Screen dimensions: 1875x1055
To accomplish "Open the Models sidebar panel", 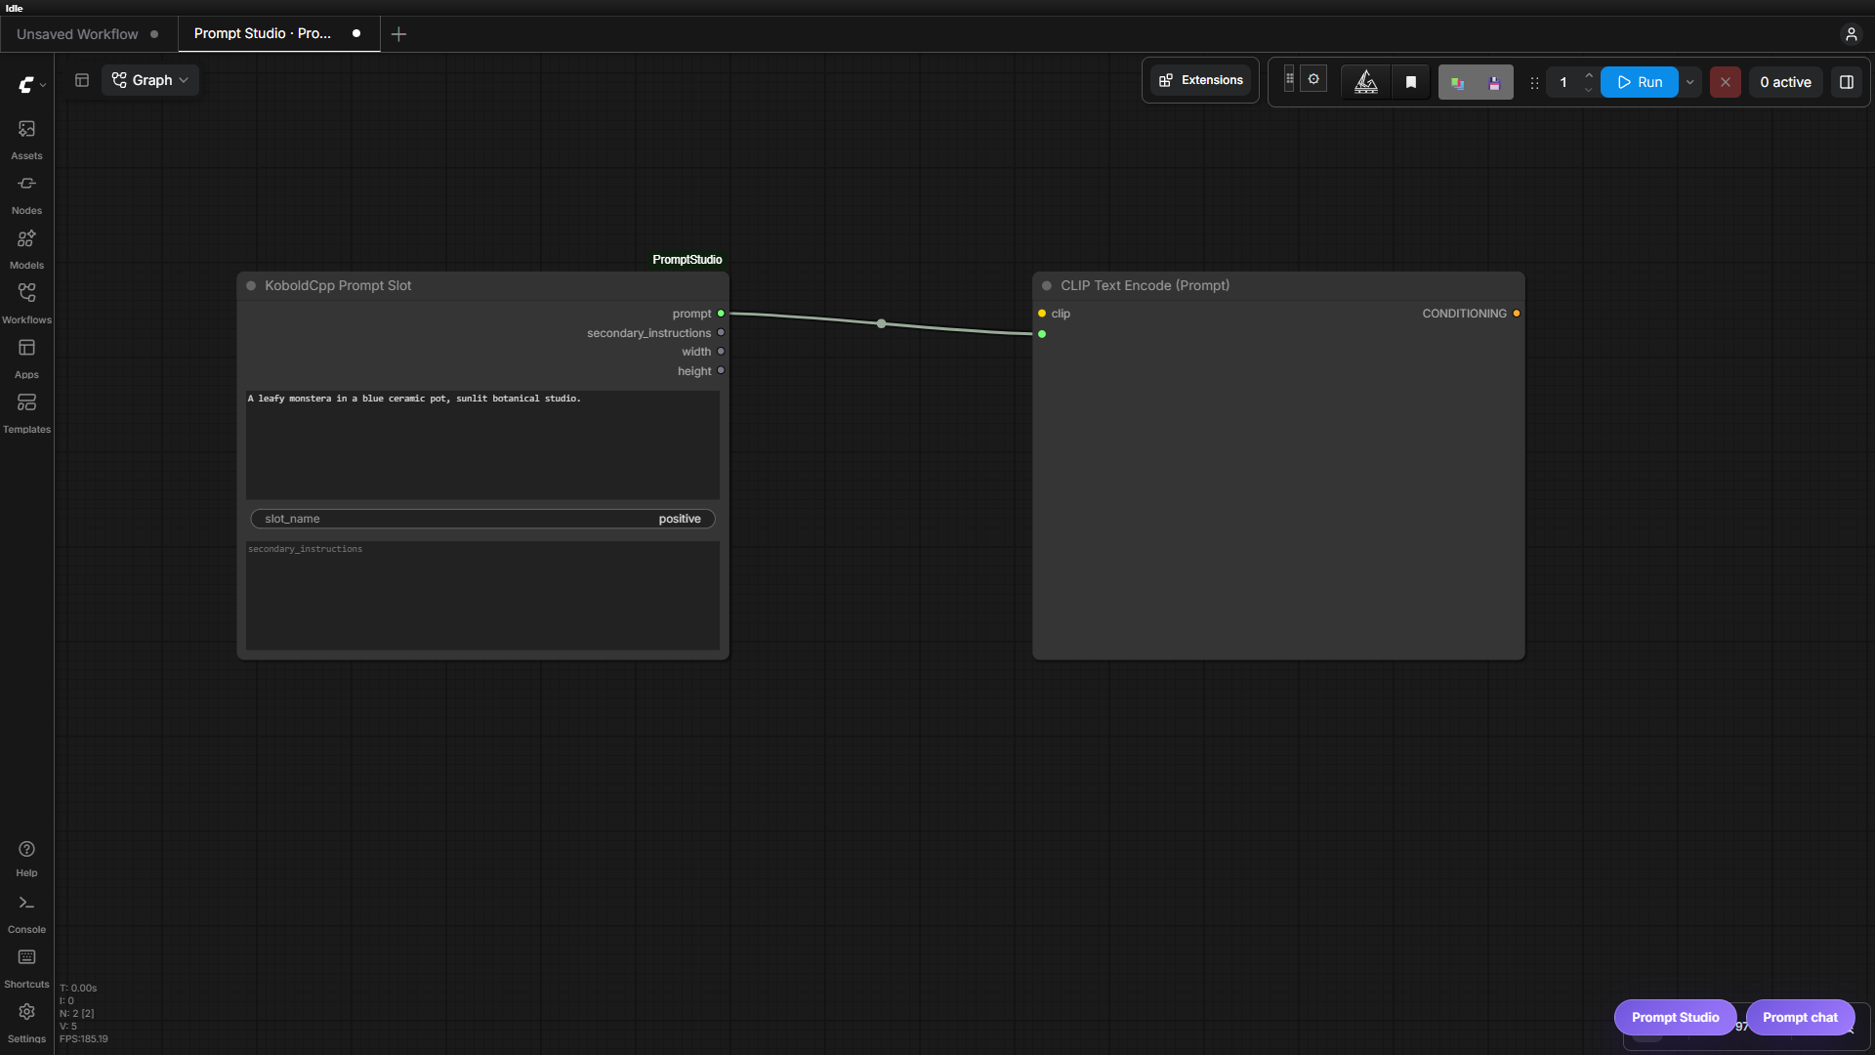I will [x=26, y=248].
